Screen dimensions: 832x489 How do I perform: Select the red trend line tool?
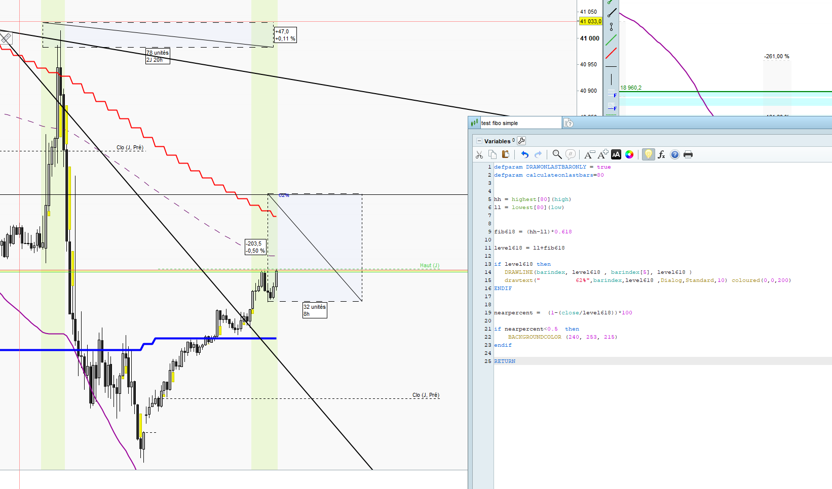pos(612,53)
